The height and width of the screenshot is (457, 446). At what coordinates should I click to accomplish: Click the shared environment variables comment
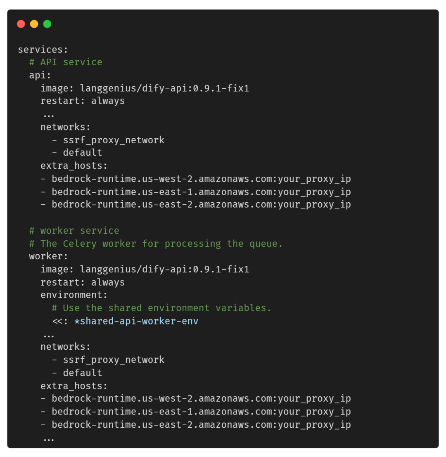(161, 308)
